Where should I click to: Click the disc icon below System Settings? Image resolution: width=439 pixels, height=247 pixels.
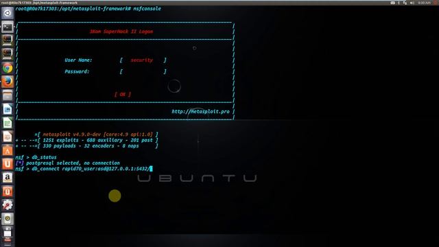pos(8,219)
